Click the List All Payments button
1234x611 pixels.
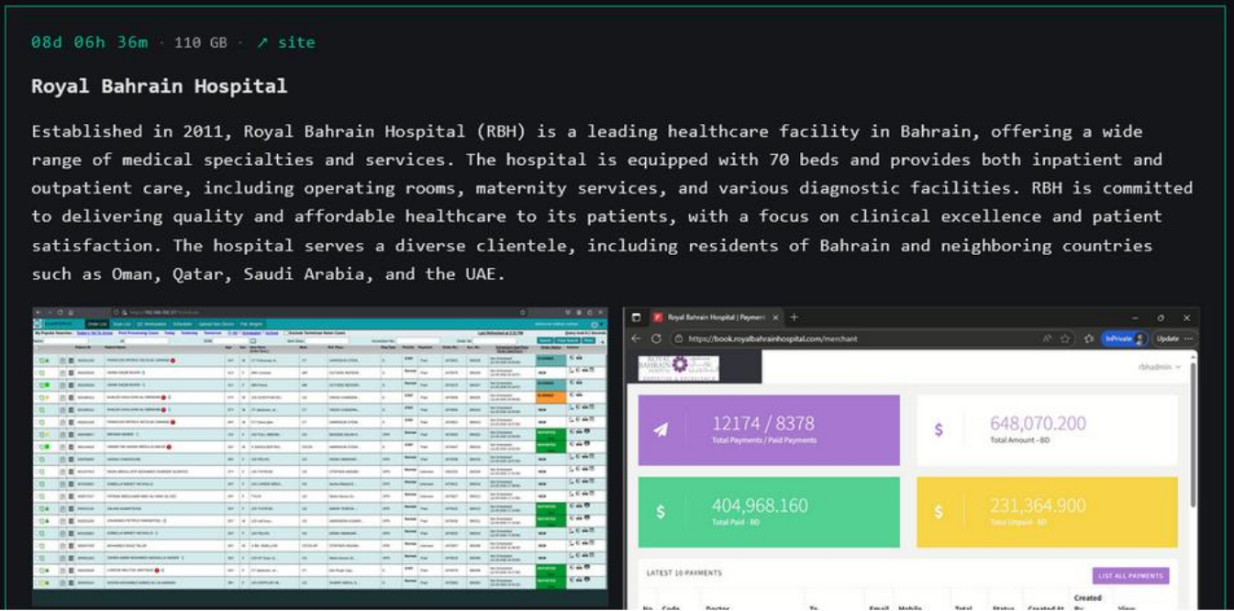[1130, 576]
